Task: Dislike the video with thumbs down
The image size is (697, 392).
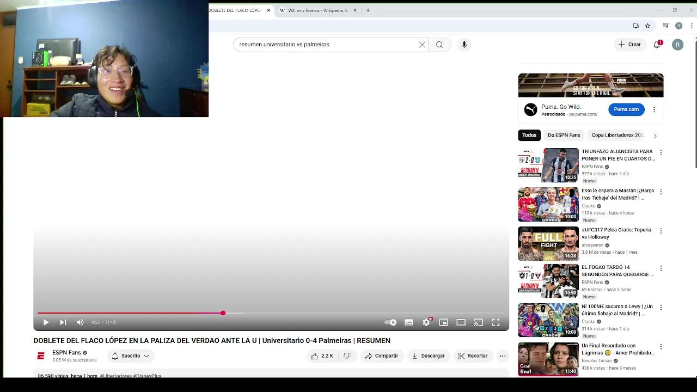Action: tap(347, 356)
